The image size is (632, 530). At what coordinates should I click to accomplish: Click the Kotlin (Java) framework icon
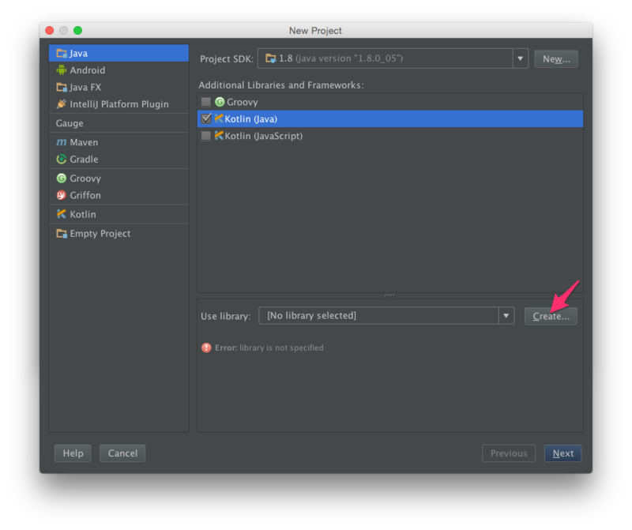[x=219, y=118]
